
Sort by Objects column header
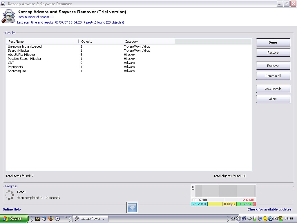point(100,42)
